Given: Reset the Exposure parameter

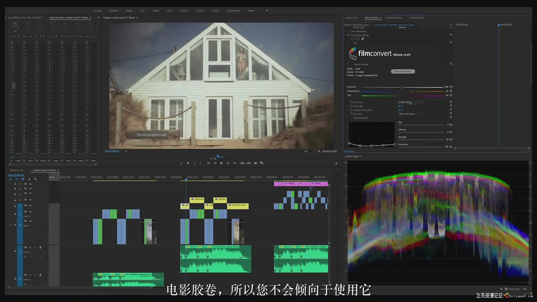Looking at the screenshot, I should [x=451, y=87].
